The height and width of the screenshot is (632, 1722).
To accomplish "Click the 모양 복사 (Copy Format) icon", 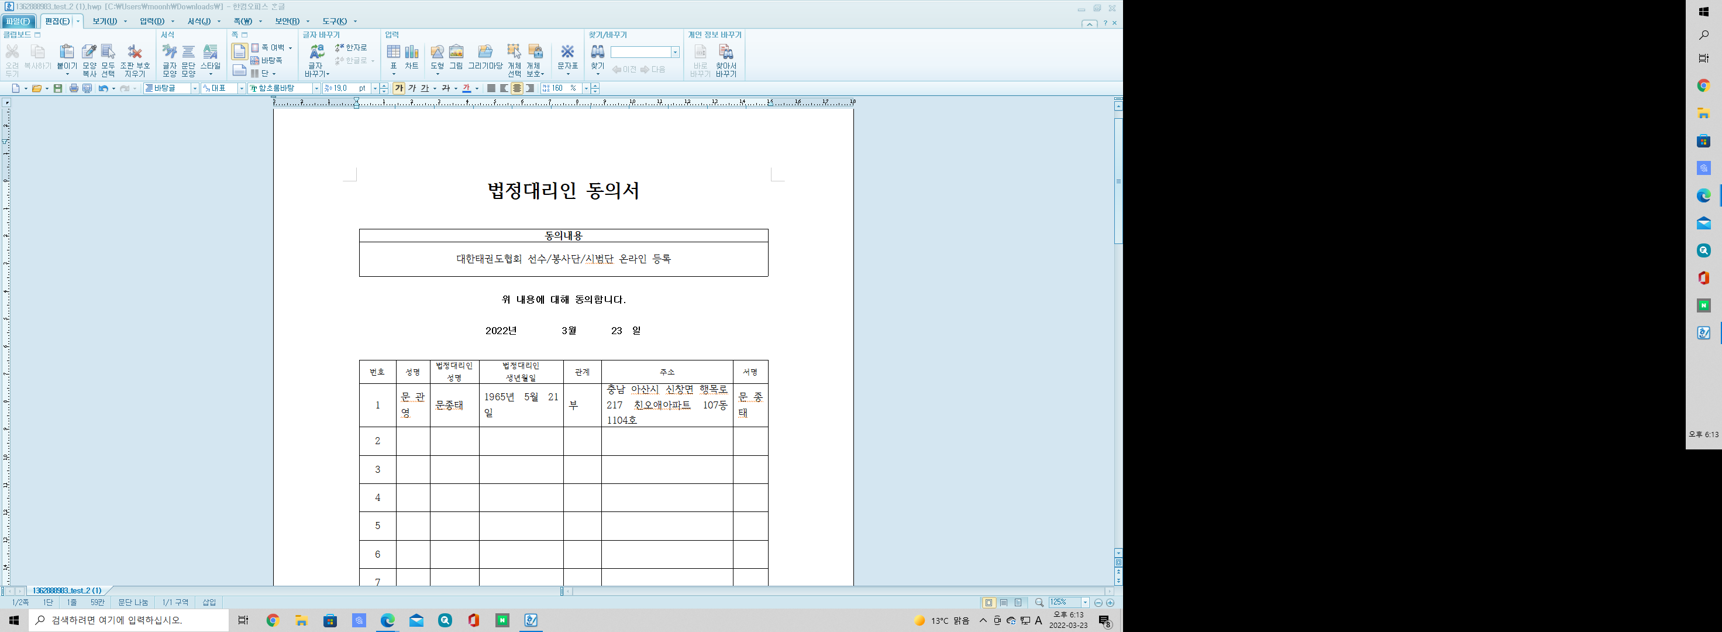I will coord(89,52).
